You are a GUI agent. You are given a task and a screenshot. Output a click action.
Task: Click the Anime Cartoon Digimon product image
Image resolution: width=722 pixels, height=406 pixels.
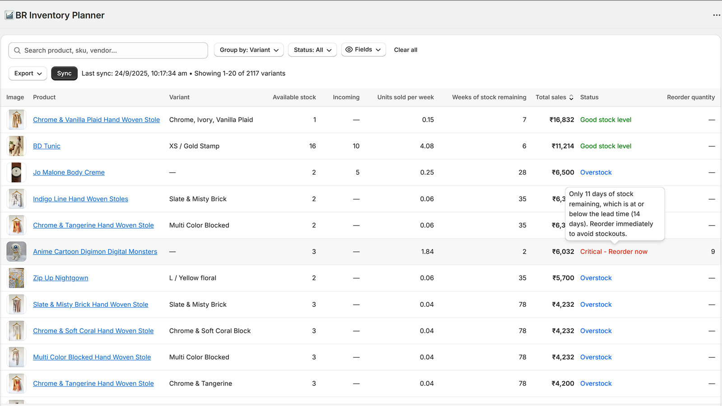coord(16,252)
